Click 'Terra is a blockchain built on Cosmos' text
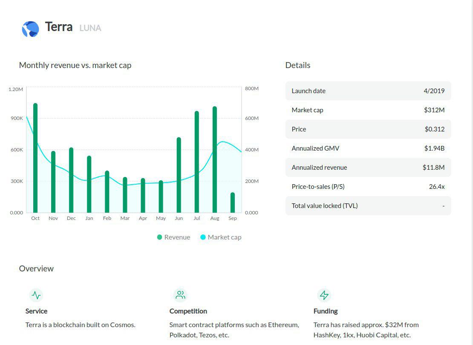The height and width of the screenshot is (345, 473). [x=80, y=325]
